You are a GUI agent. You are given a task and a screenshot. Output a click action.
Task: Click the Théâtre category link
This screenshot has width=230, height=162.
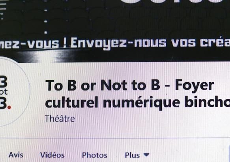[60, 119]
